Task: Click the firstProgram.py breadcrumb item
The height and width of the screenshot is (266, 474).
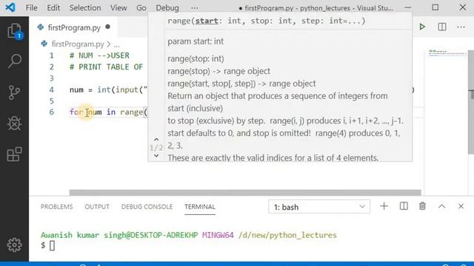Action: click(77, 44)
